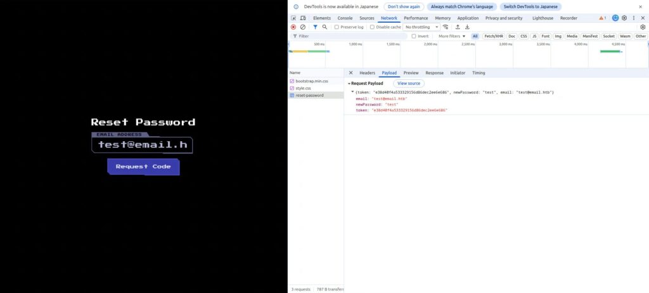Screen dimensions: 649x293
Task: Collapse the Request Payload section
Action: (x=349, y=84)
